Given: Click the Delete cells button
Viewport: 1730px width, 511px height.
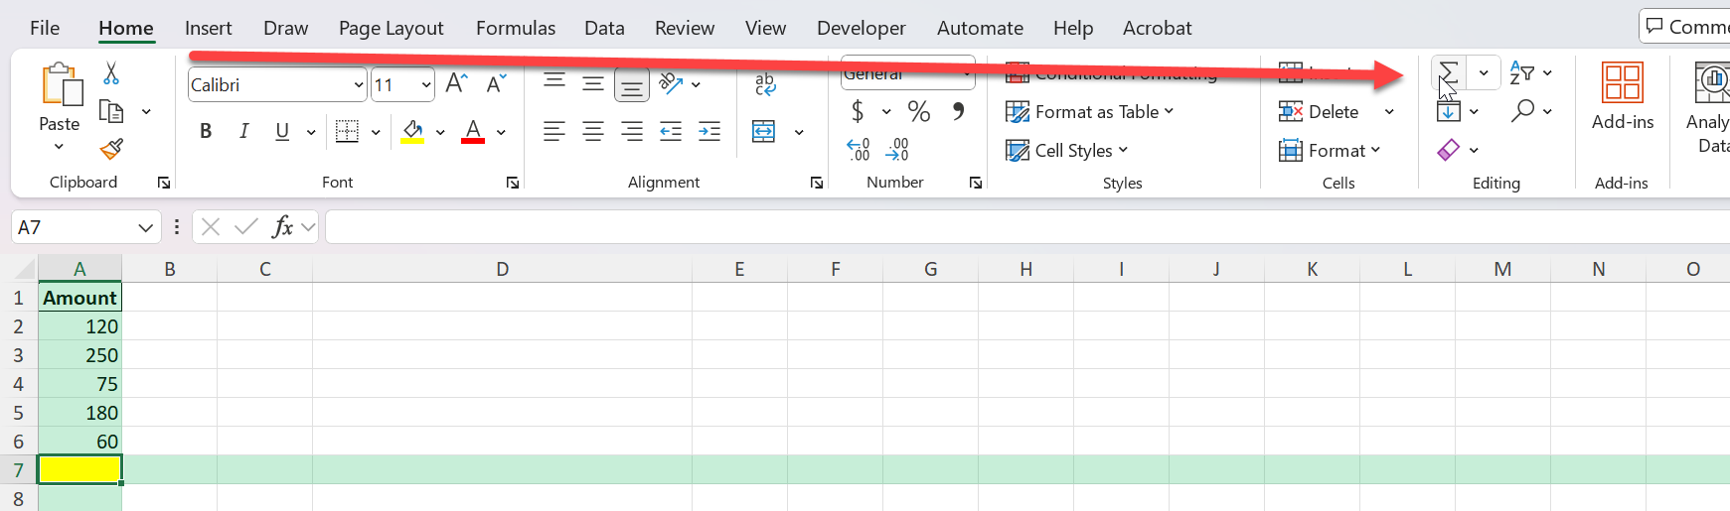Looking at the screenshot, I should [x=1319, y=112].
